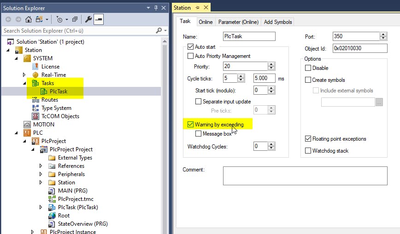Enable the Create symbols option
Viewport: 400px width, 234px height.
tap(308, 80)
